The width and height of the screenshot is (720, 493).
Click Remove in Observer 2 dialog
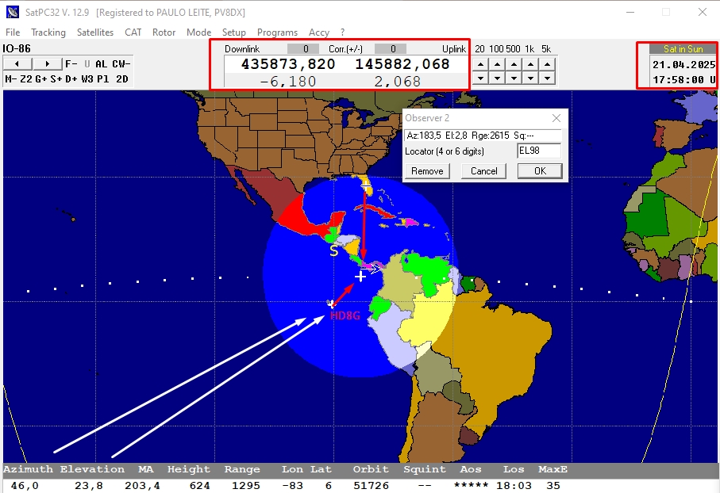427,171
